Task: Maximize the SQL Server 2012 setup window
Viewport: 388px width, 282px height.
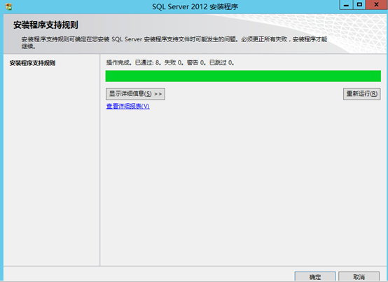Action: tap(359, 5)
